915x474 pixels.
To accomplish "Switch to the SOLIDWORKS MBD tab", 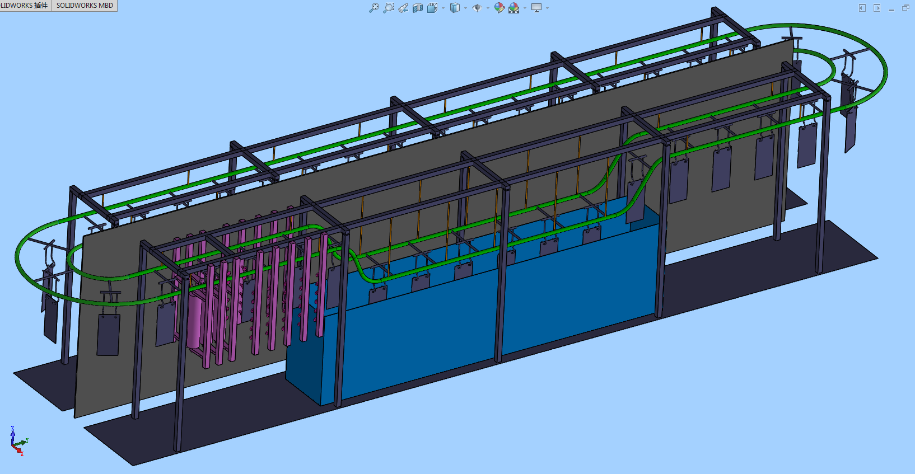I will (85, 6).
